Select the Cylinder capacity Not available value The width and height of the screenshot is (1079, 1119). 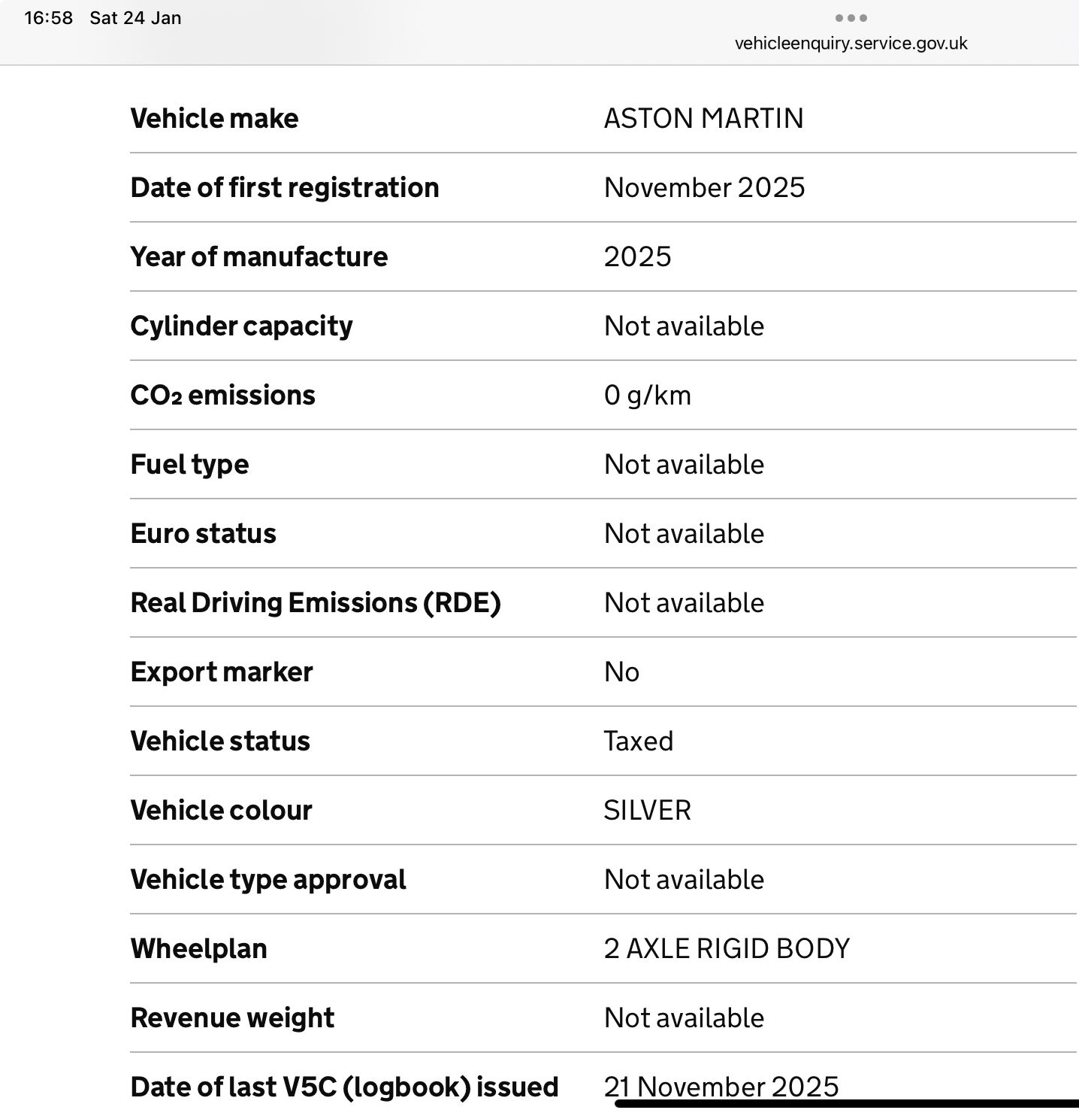(684, 326)
